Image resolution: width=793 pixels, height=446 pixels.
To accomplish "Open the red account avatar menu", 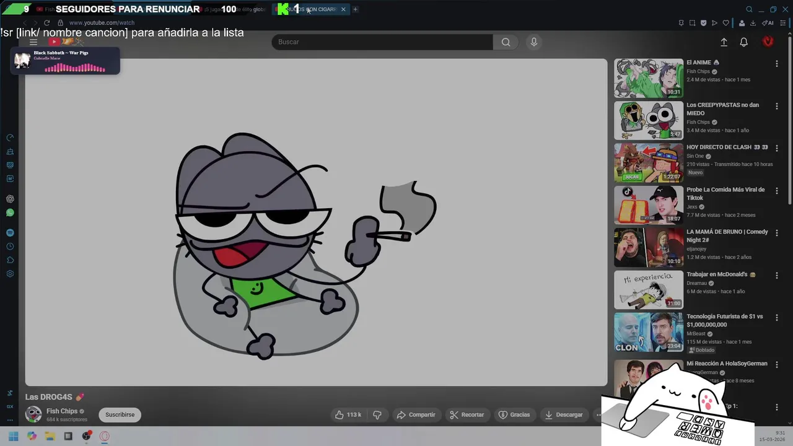I will (x=768, y=42).
